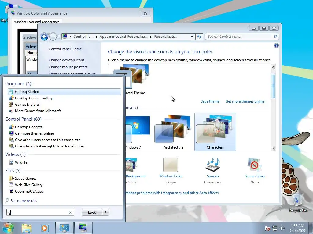The height and width of the screenshot is (234, 313).
Task: Open Personalization help icon
Action: click(x=276, y=46)
